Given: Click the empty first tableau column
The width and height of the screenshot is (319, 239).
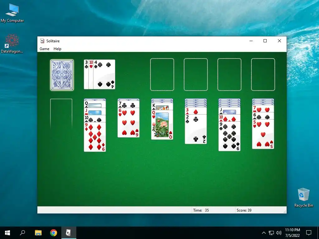Looking at the screenshot, I should tap(61, 114).
